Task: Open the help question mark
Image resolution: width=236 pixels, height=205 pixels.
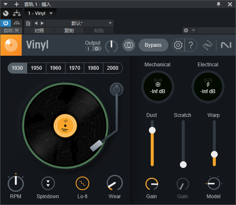Action: click(191, 45)
